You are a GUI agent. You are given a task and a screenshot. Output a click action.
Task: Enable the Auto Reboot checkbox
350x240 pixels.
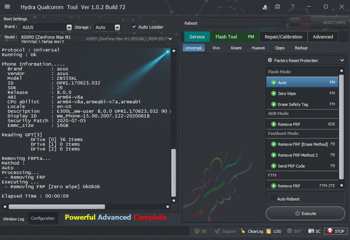pyautogui.click(x=273, y=199)
